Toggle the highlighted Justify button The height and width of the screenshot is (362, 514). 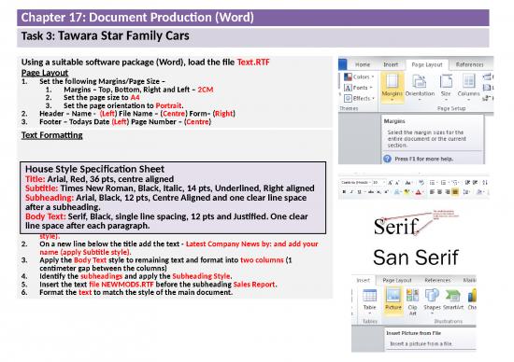(x=455, y=192)
